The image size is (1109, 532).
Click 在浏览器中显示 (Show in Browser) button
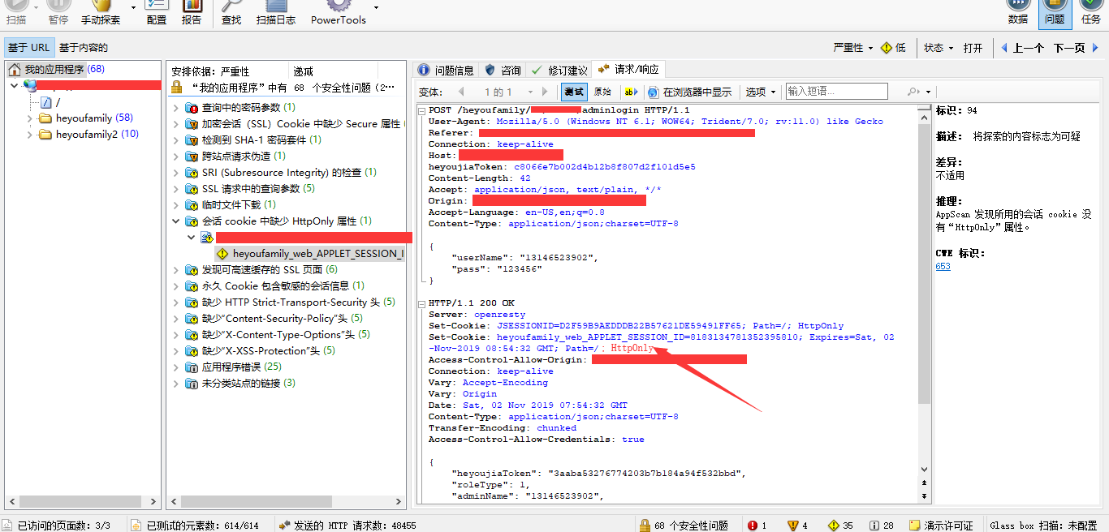click(690, 92)
